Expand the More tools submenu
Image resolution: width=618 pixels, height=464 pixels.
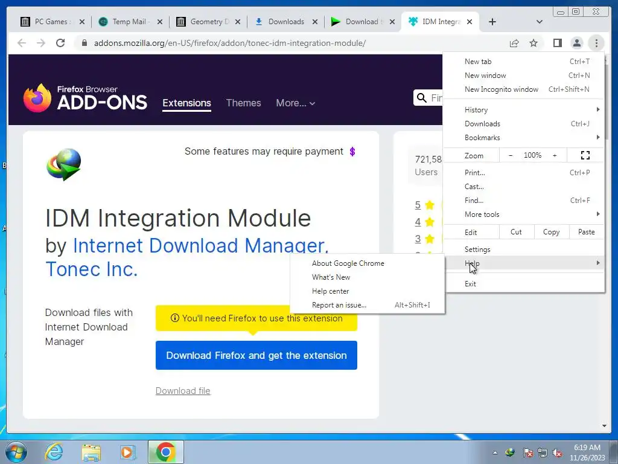coord(524,214)
